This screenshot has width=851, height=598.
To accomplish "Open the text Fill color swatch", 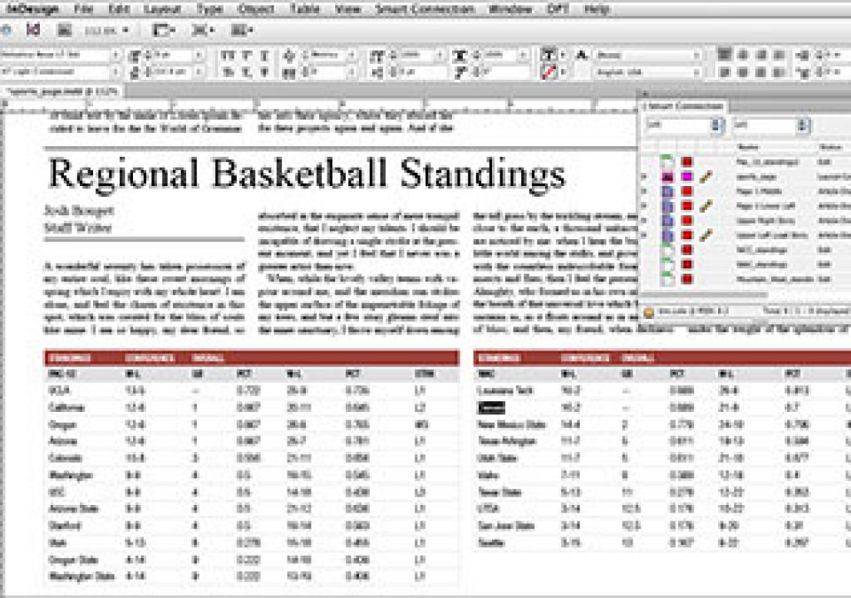I will [x=548, y=55].
